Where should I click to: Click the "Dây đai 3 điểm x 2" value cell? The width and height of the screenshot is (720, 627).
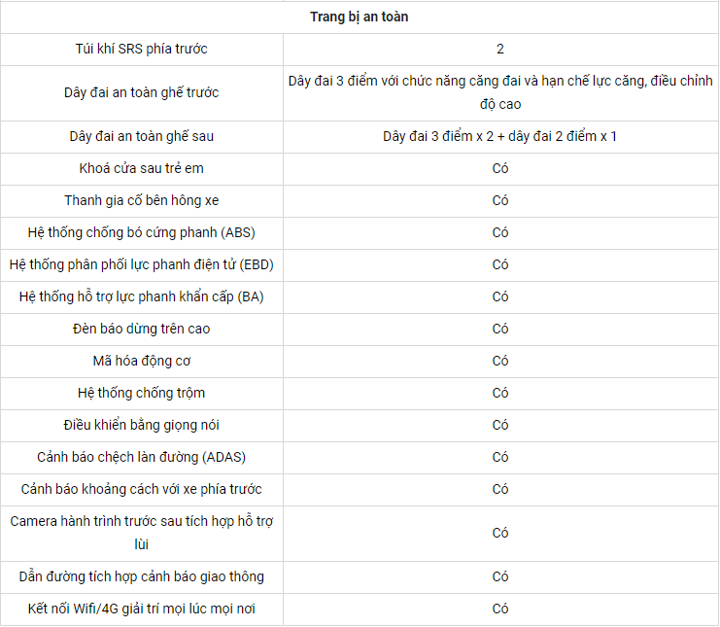click(x=500, y=136)
